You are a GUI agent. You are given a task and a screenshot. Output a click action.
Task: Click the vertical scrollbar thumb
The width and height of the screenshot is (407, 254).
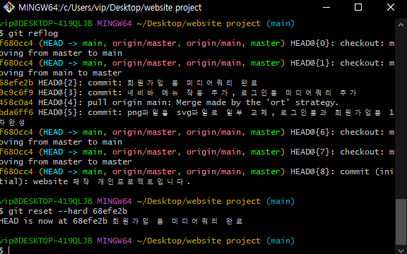401,222
